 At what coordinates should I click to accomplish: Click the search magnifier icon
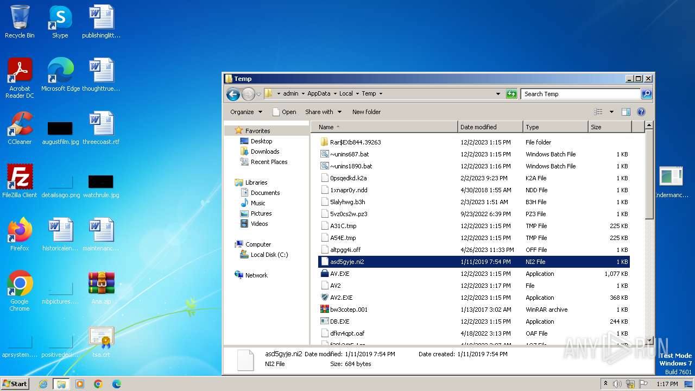(x=646, y=94)
